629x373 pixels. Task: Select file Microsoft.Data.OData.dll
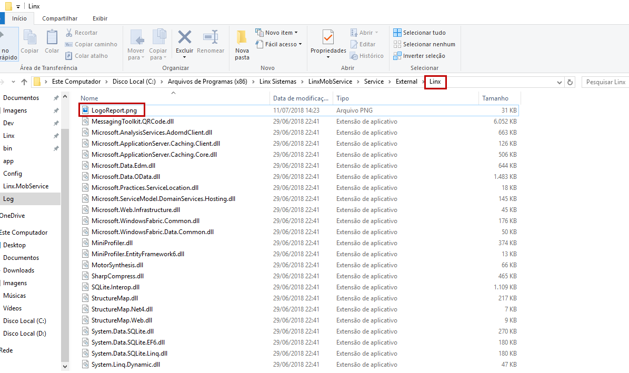point(126,176)
